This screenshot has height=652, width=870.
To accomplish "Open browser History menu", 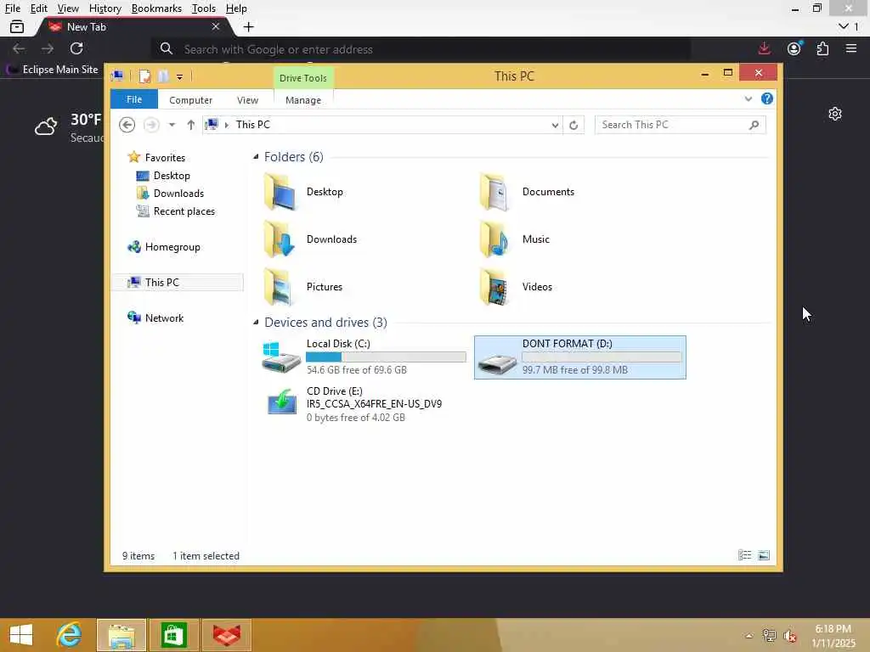I will click(x=105, y=8).
